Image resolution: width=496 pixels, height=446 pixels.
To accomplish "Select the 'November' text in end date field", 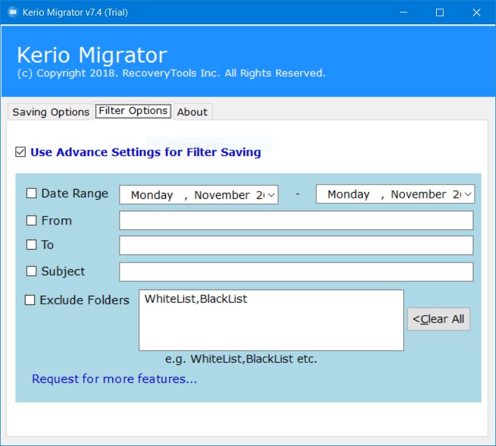I will click(419, 194).
